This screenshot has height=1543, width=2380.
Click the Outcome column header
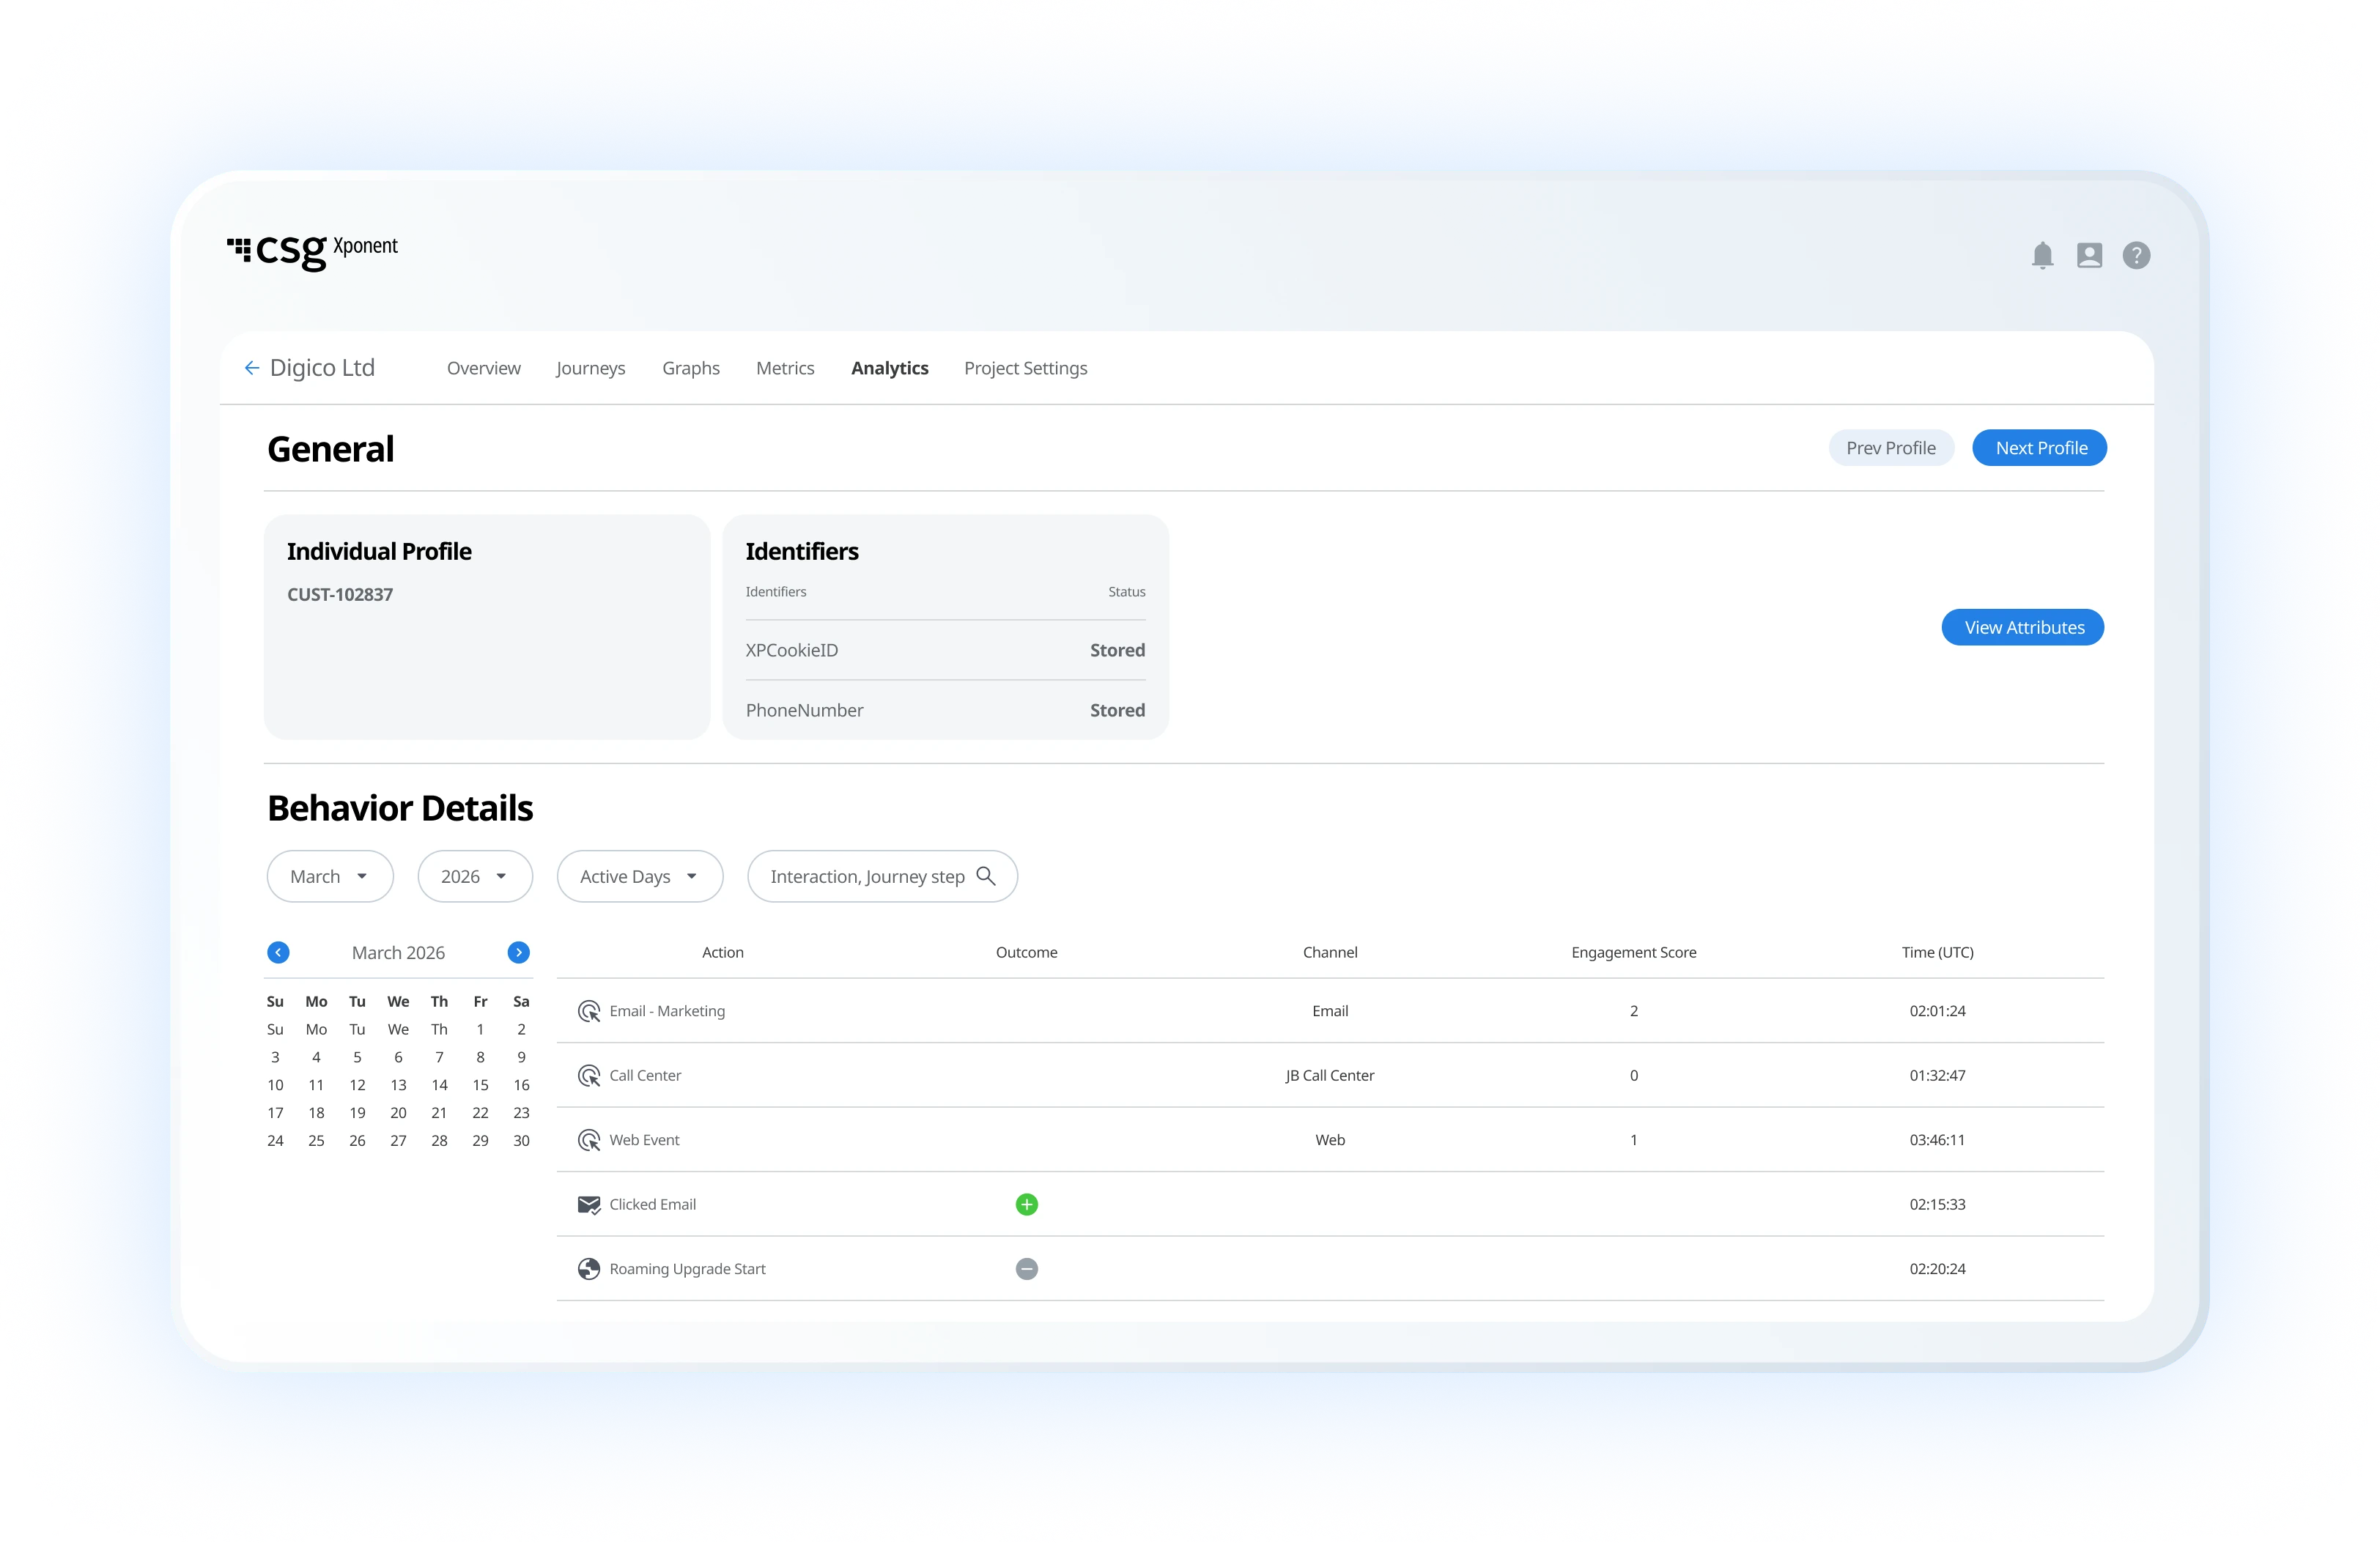click(1026, 952)
